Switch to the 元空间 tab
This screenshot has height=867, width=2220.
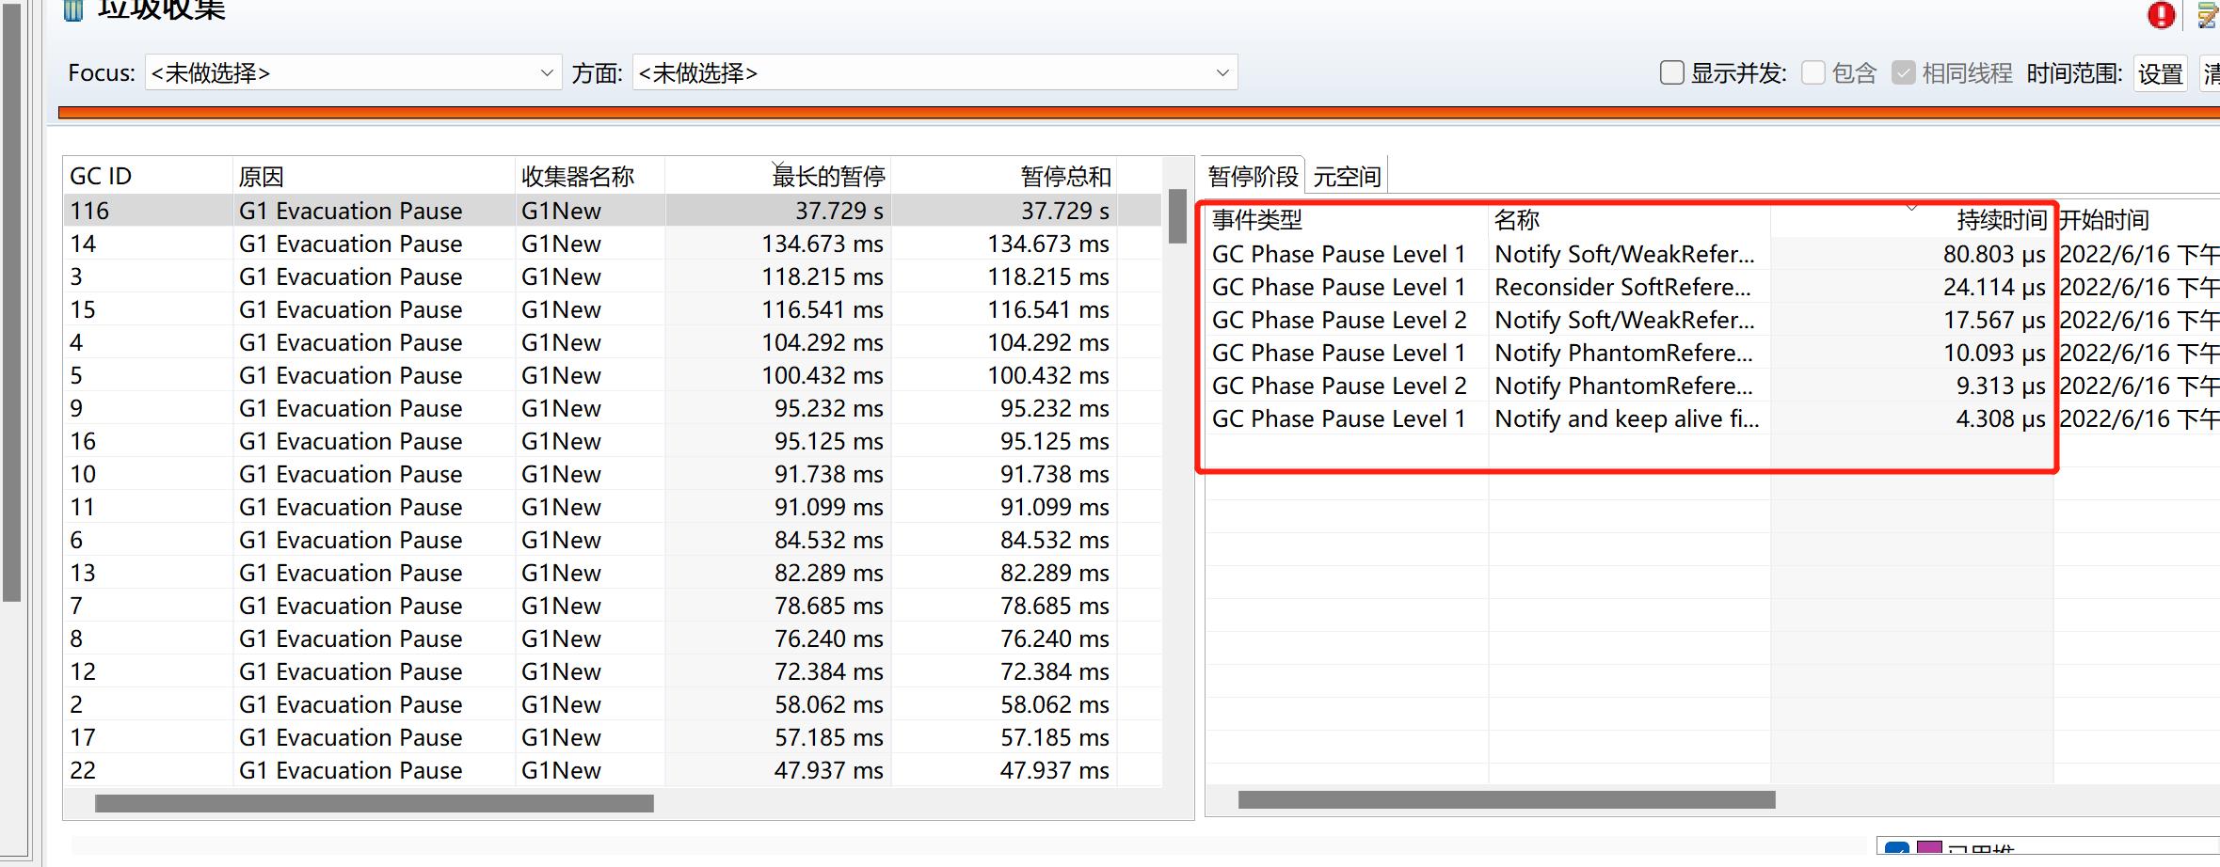1347,176
